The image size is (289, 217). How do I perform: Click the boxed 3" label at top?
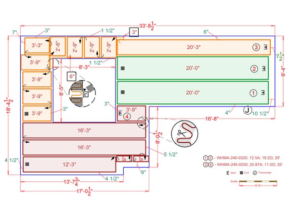coord(134,32)
